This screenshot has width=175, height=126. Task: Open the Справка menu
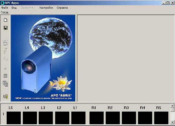[x=62, y=8]
